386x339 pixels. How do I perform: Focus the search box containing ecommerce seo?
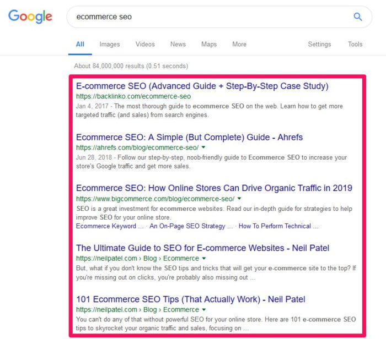(219, 17)
